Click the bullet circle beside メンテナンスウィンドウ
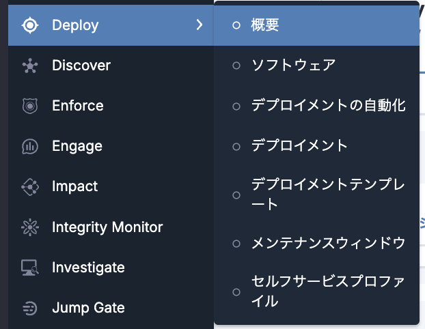The height and width of the screenshot is (329, 425). [236, 243]
